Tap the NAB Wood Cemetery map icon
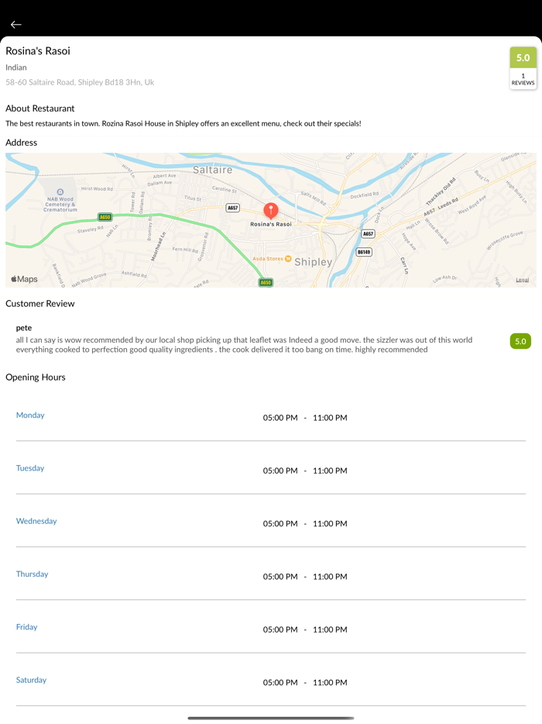This screenshot has height=724, width=542. click(x=60, y=192)
